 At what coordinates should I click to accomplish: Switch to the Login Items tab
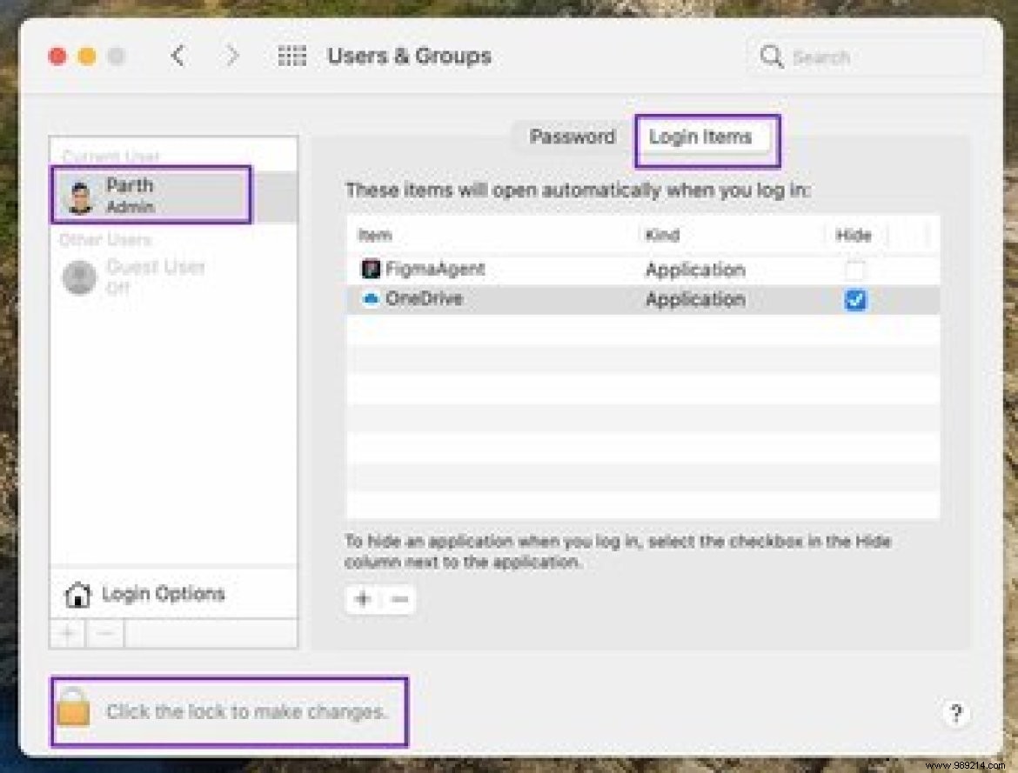click(x=707, y=137)
